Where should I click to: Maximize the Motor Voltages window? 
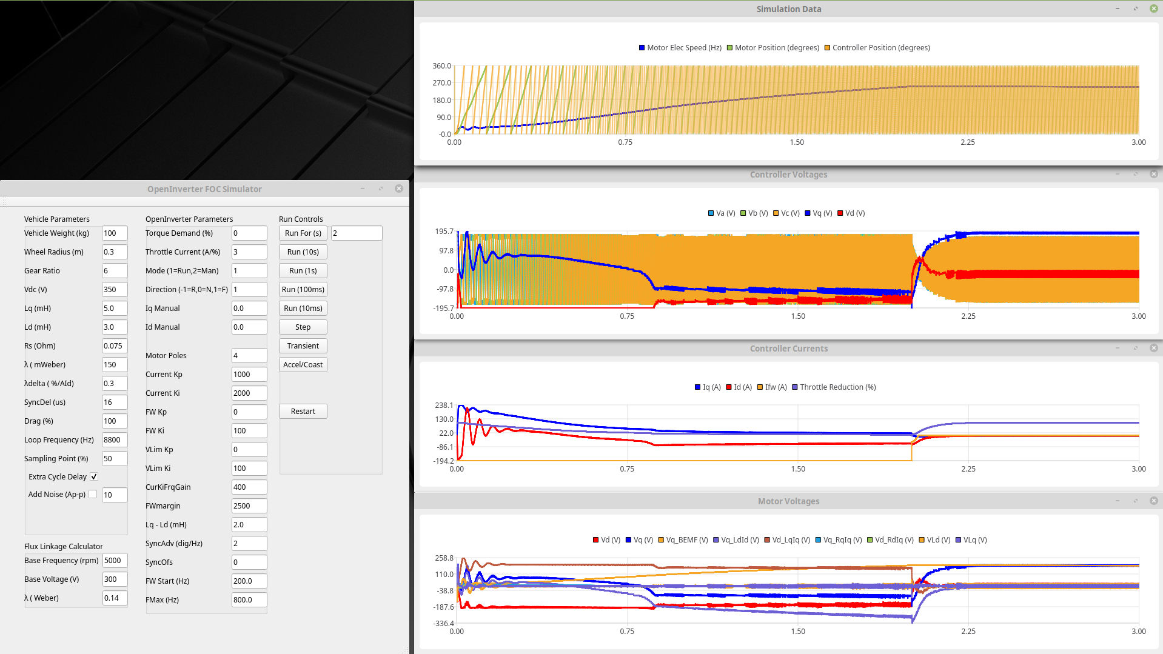tap(1136, 501)
